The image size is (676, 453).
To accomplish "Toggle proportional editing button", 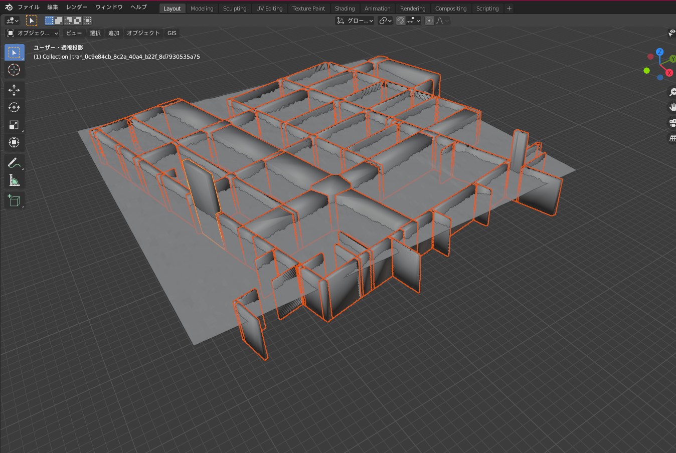I will 429,21.
